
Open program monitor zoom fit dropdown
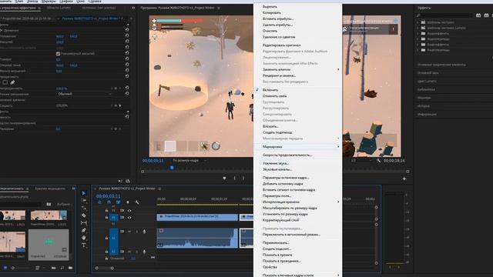coord(189,161)
